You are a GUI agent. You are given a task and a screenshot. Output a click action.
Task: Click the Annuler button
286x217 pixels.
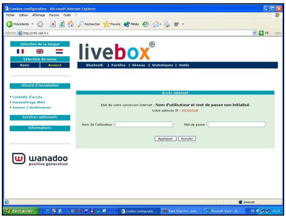point(187,139)
